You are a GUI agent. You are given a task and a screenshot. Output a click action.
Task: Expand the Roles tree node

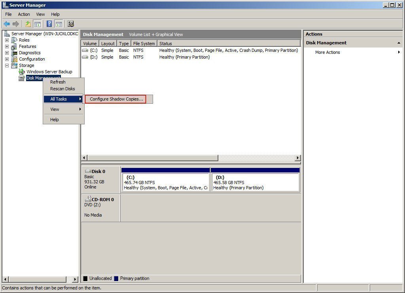tap(7, 40)
